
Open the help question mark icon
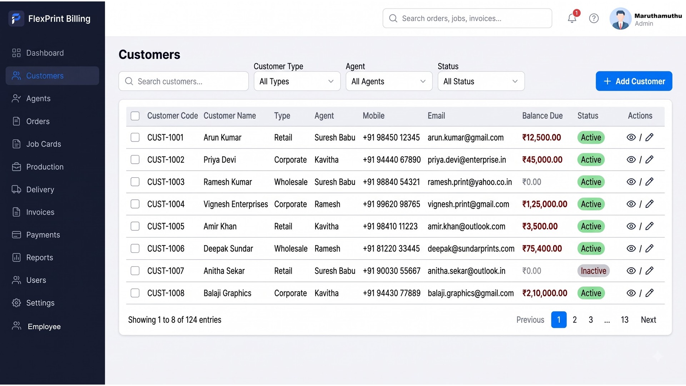(x=594, y=18)
